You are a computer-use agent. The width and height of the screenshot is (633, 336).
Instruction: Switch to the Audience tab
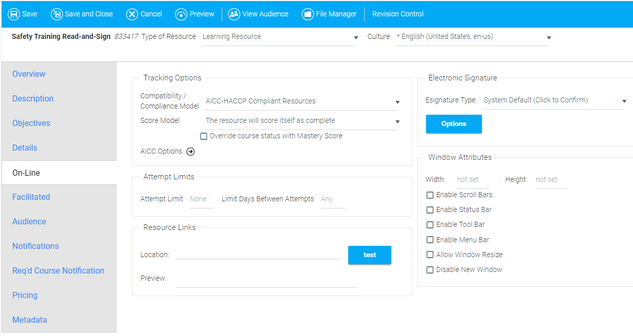pyautogui.click(x=29, y=222)
